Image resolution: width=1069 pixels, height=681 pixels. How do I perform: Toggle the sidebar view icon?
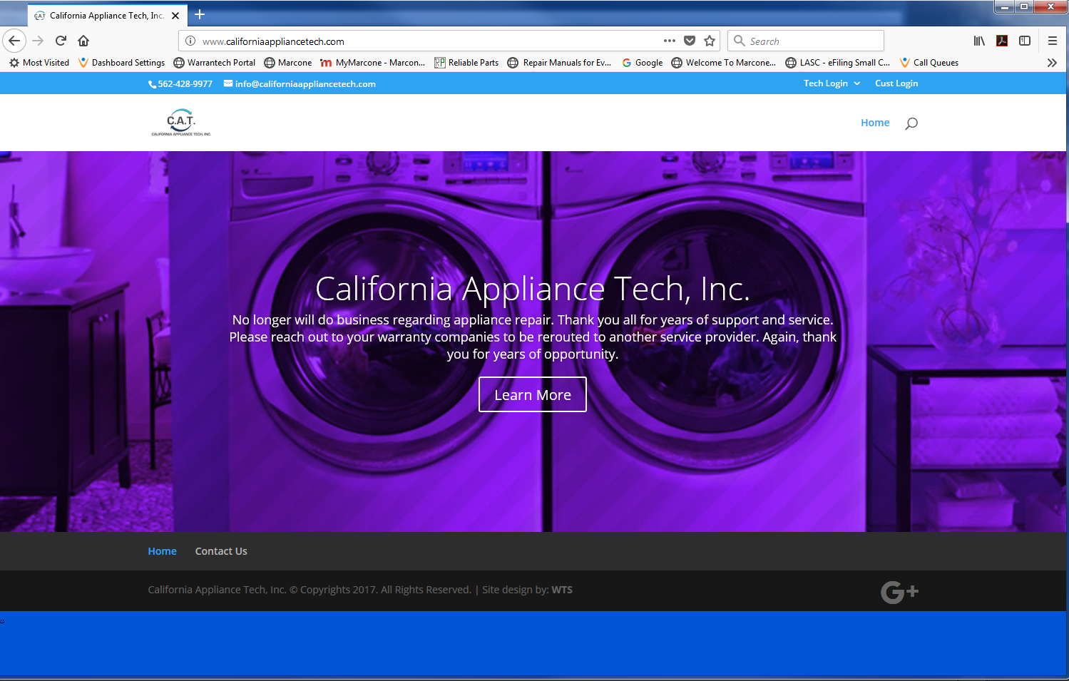[1025, 41]
